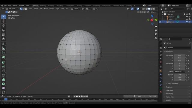The height and width of the screenshot is (108, 192).
Task: Select the Move tool
Action: click(4, 26)
